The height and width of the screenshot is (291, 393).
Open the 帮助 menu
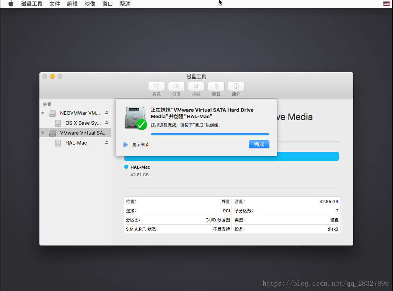125,4
